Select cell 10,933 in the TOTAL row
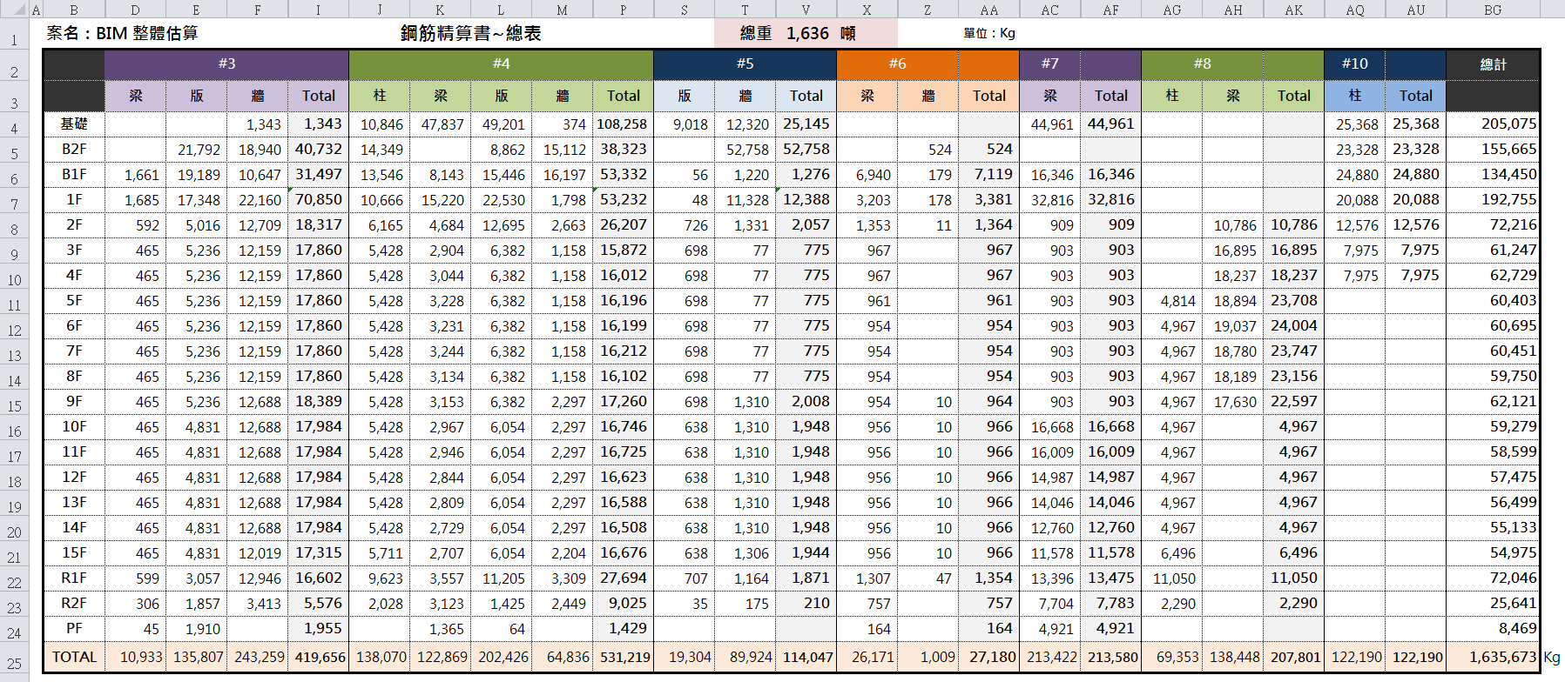 point(135,657)
